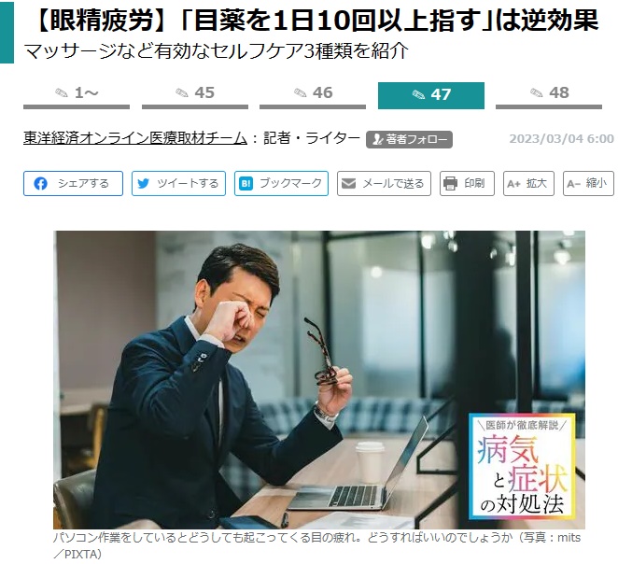Open 東洋経済オンライン医療取材チーム author link
The height and width of the screenshot is (564, 618).
(x=135, y=138)
